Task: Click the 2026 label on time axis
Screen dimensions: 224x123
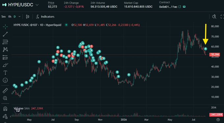Action: [x=124, y=120]
